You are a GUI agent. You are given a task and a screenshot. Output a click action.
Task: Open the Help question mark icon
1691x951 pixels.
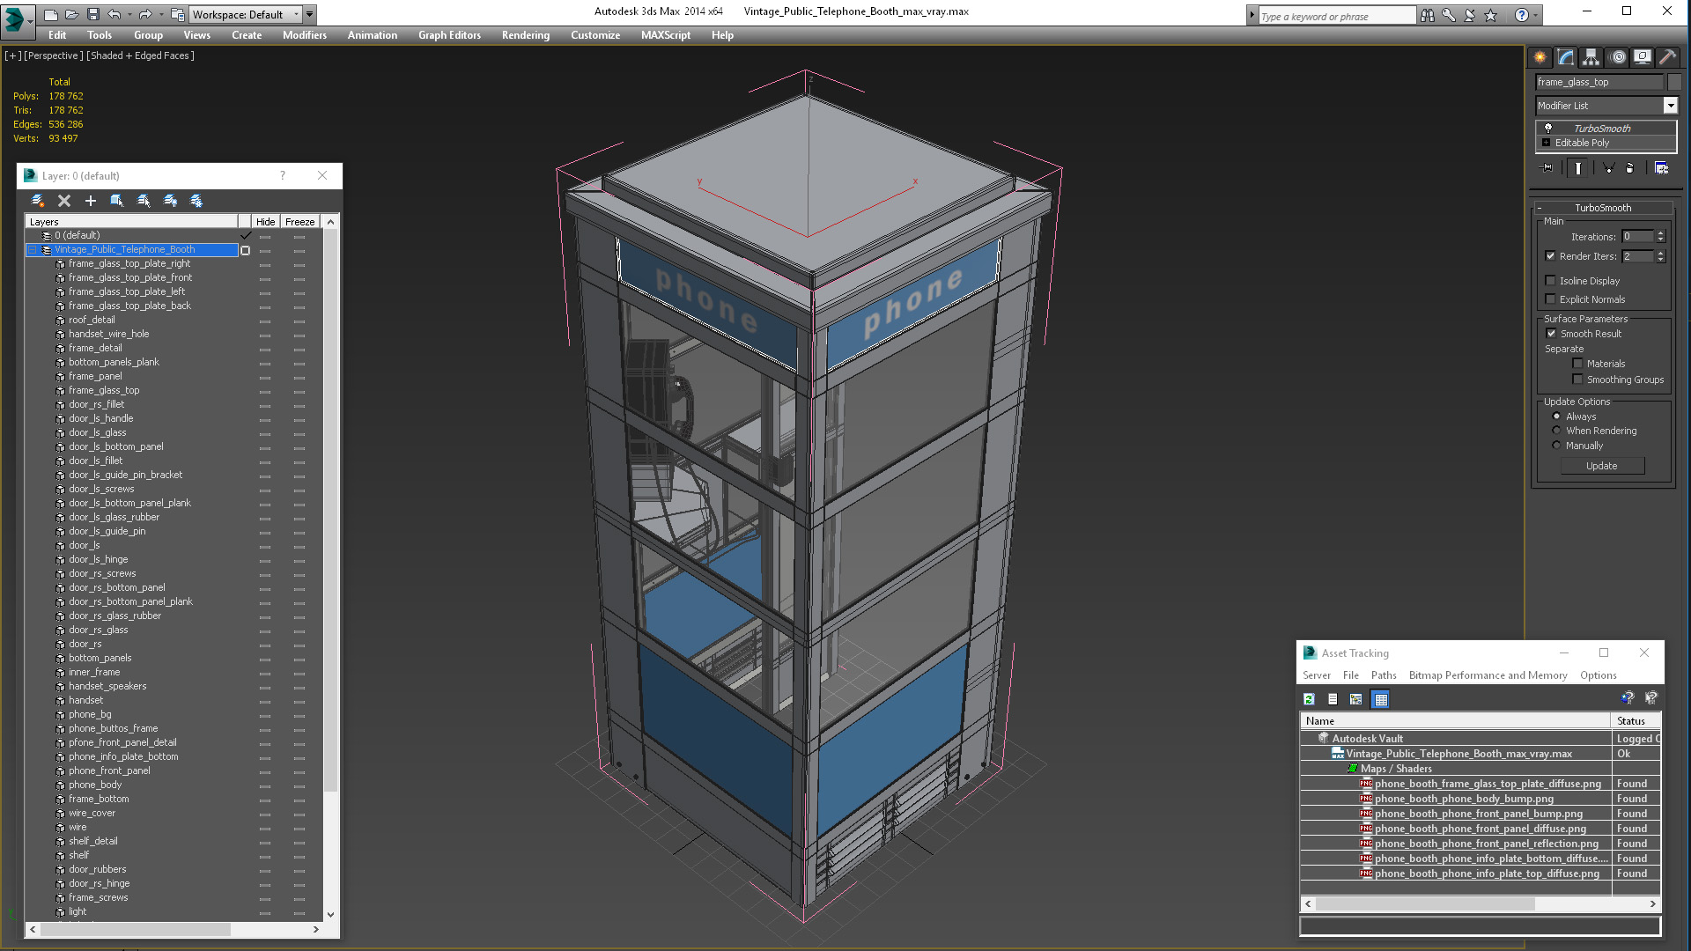[1521, 15]
